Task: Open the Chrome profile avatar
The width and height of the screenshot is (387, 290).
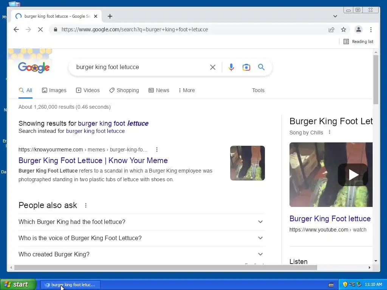Action: click(x=359, y=29)
